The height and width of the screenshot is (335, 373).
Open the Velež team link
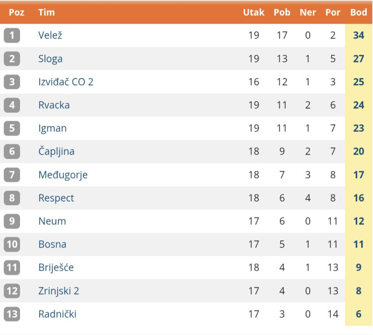tap(50, 36)
